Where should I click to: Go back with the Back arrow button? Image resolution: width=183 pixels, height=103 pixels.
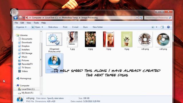coord(16,18)
